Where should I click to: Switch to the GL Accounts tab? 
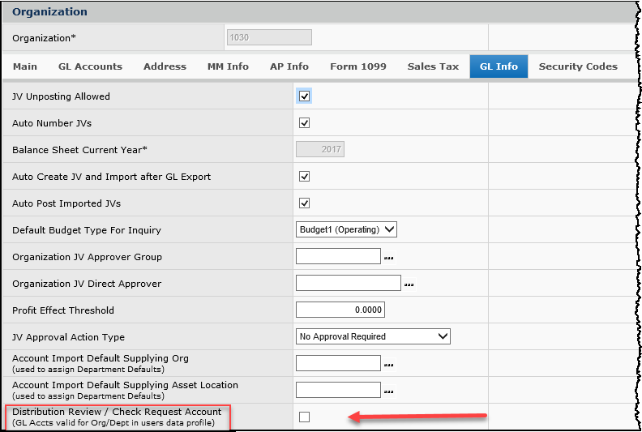(x=90, y=66)
